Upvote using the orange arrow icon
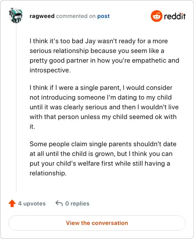The image size is (194, 239). point(12,204)
